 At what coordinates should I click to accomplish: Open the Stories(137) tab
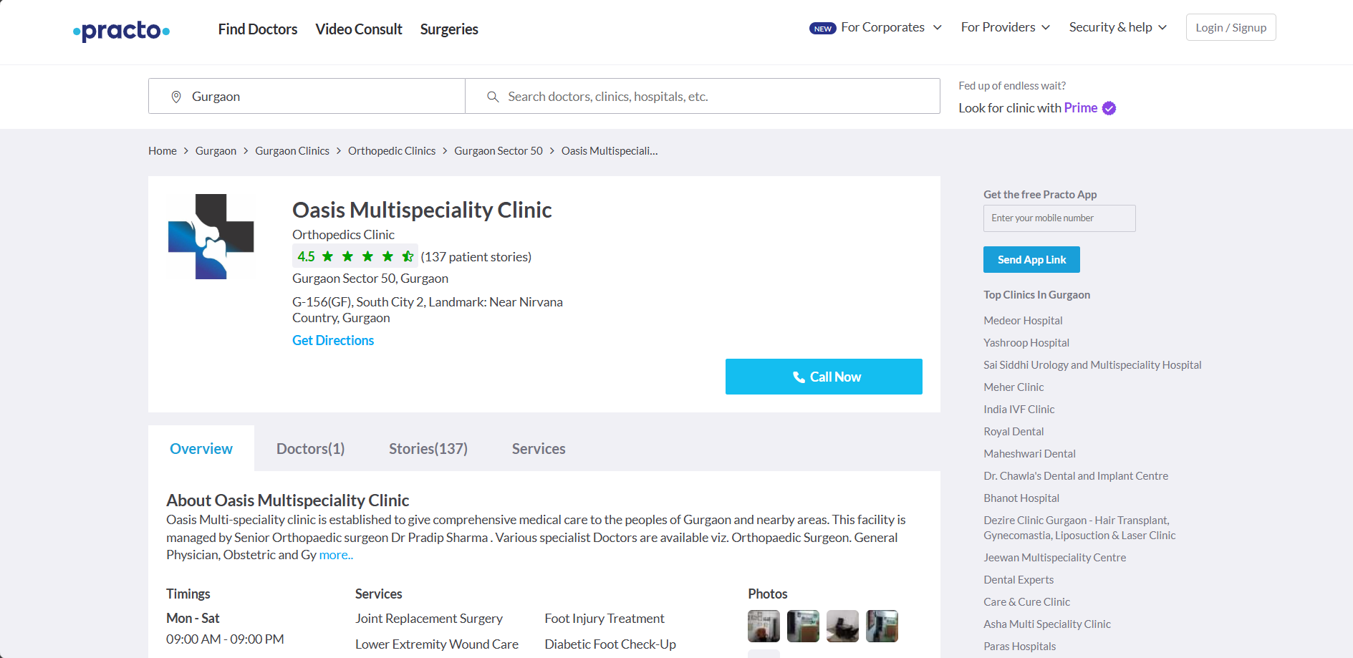tap(428, 449)
